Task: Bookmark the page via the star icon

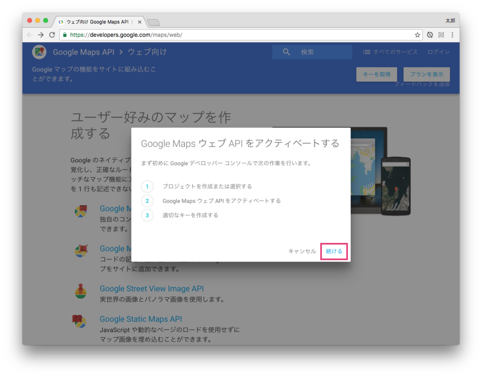Action: point(418,34)
